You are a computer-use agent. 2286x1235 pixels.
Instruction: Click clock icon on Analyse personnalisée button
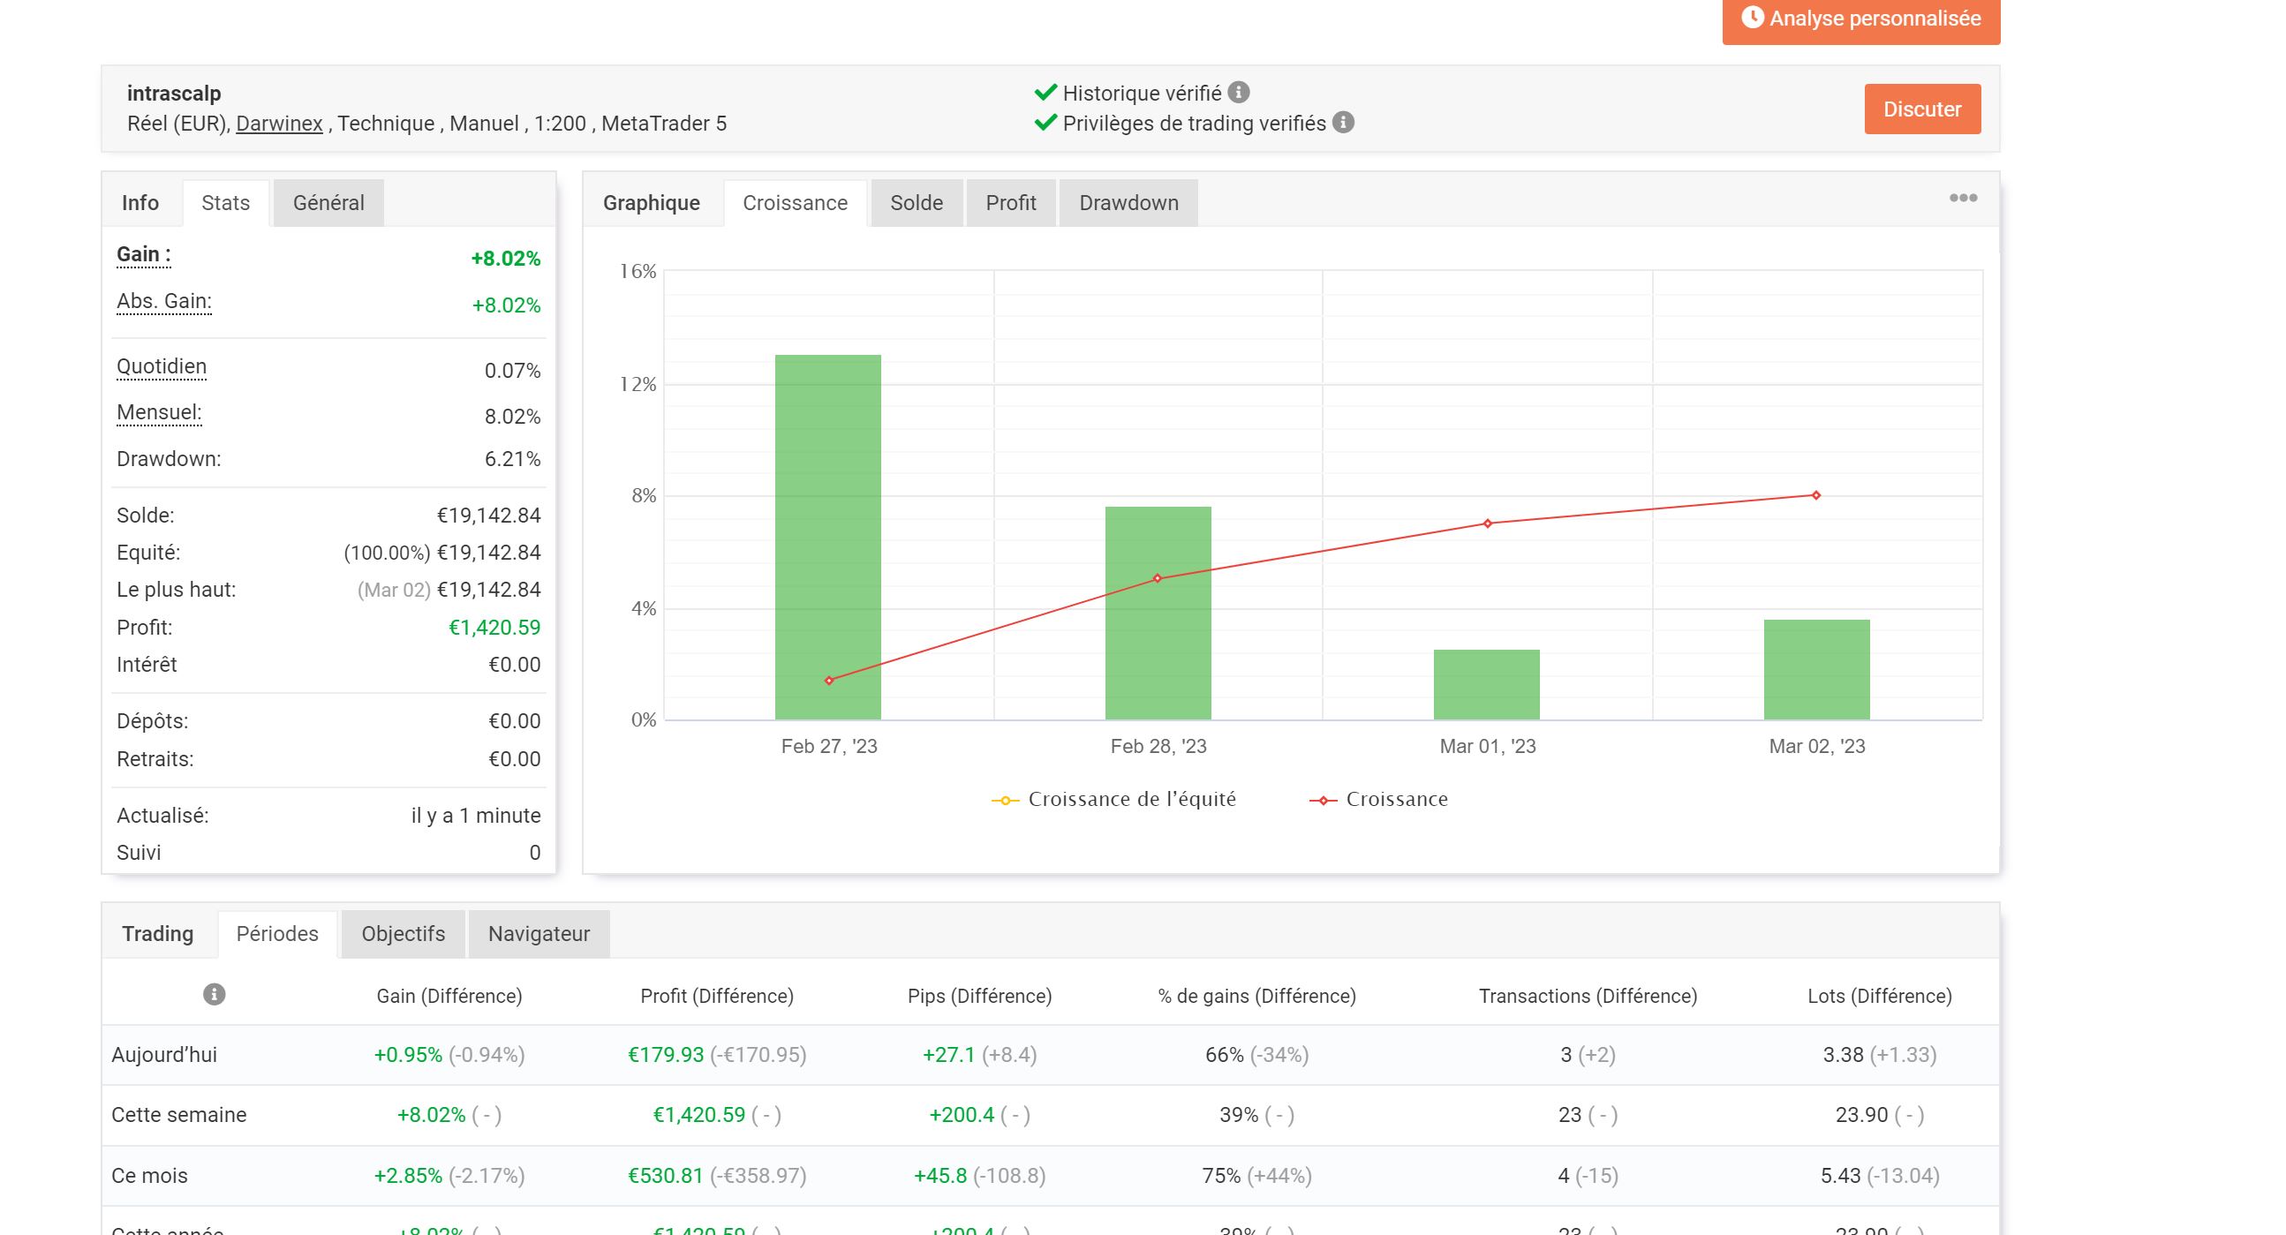point(1752,18)
